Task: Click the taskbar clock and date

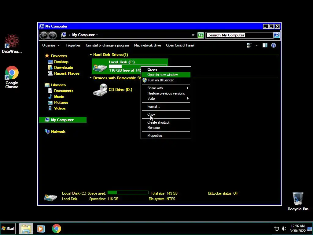Action: point(297,229)
